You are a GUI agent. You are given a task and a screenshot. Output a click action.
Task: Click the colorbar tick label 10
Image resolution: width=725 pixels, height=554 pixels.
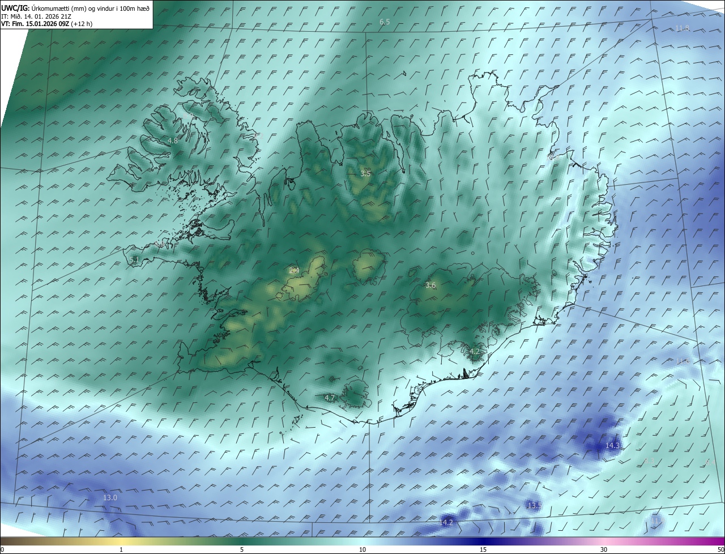click(362, 549)
